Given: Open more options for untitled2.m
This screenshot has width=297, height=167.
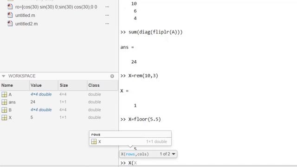Looking at the screenshot, I should [x=107, y=24].
